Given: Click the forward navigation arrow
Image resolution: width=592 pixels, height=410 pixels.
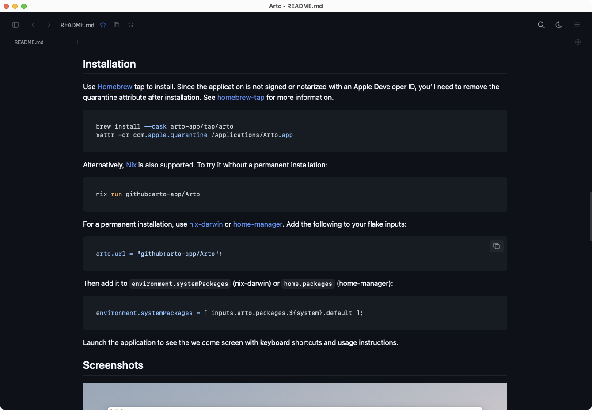Looking at the screenshot, I should [x=49, y=25].
